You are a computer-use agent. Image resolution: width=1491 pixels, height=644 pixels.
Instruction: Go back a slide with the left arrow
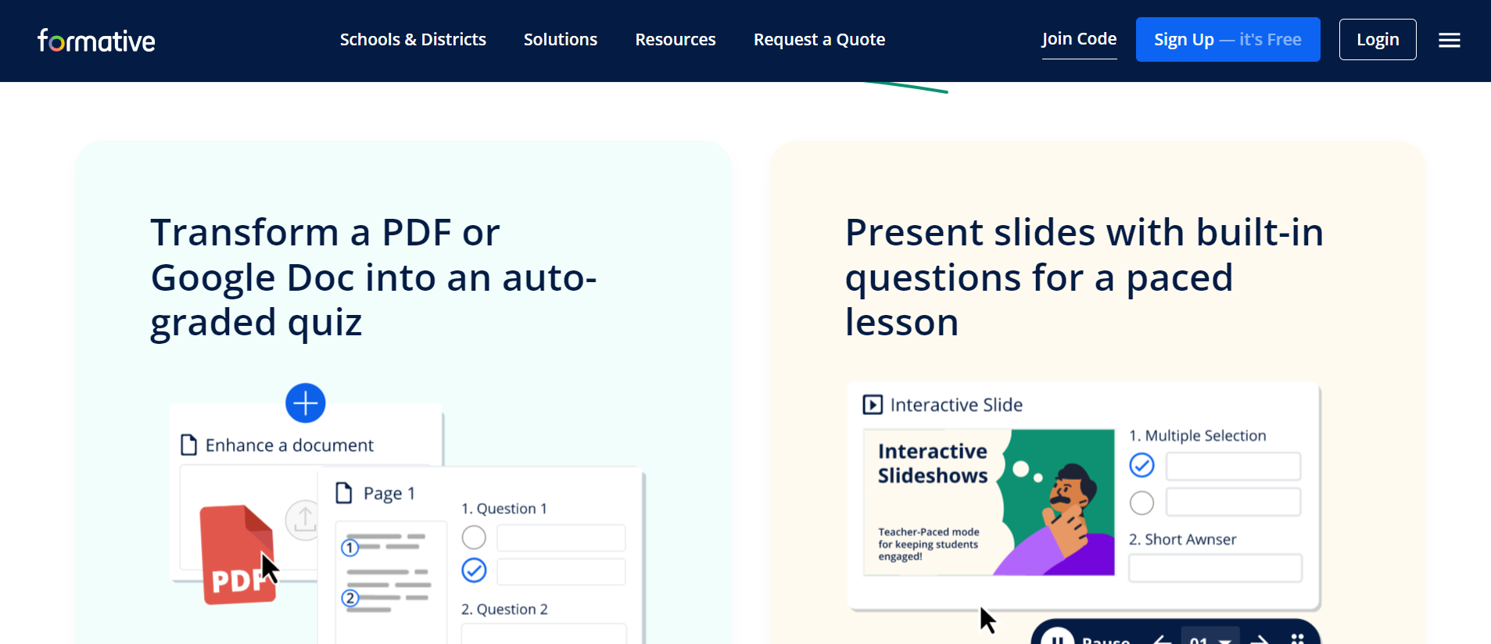click(1163, 639)
